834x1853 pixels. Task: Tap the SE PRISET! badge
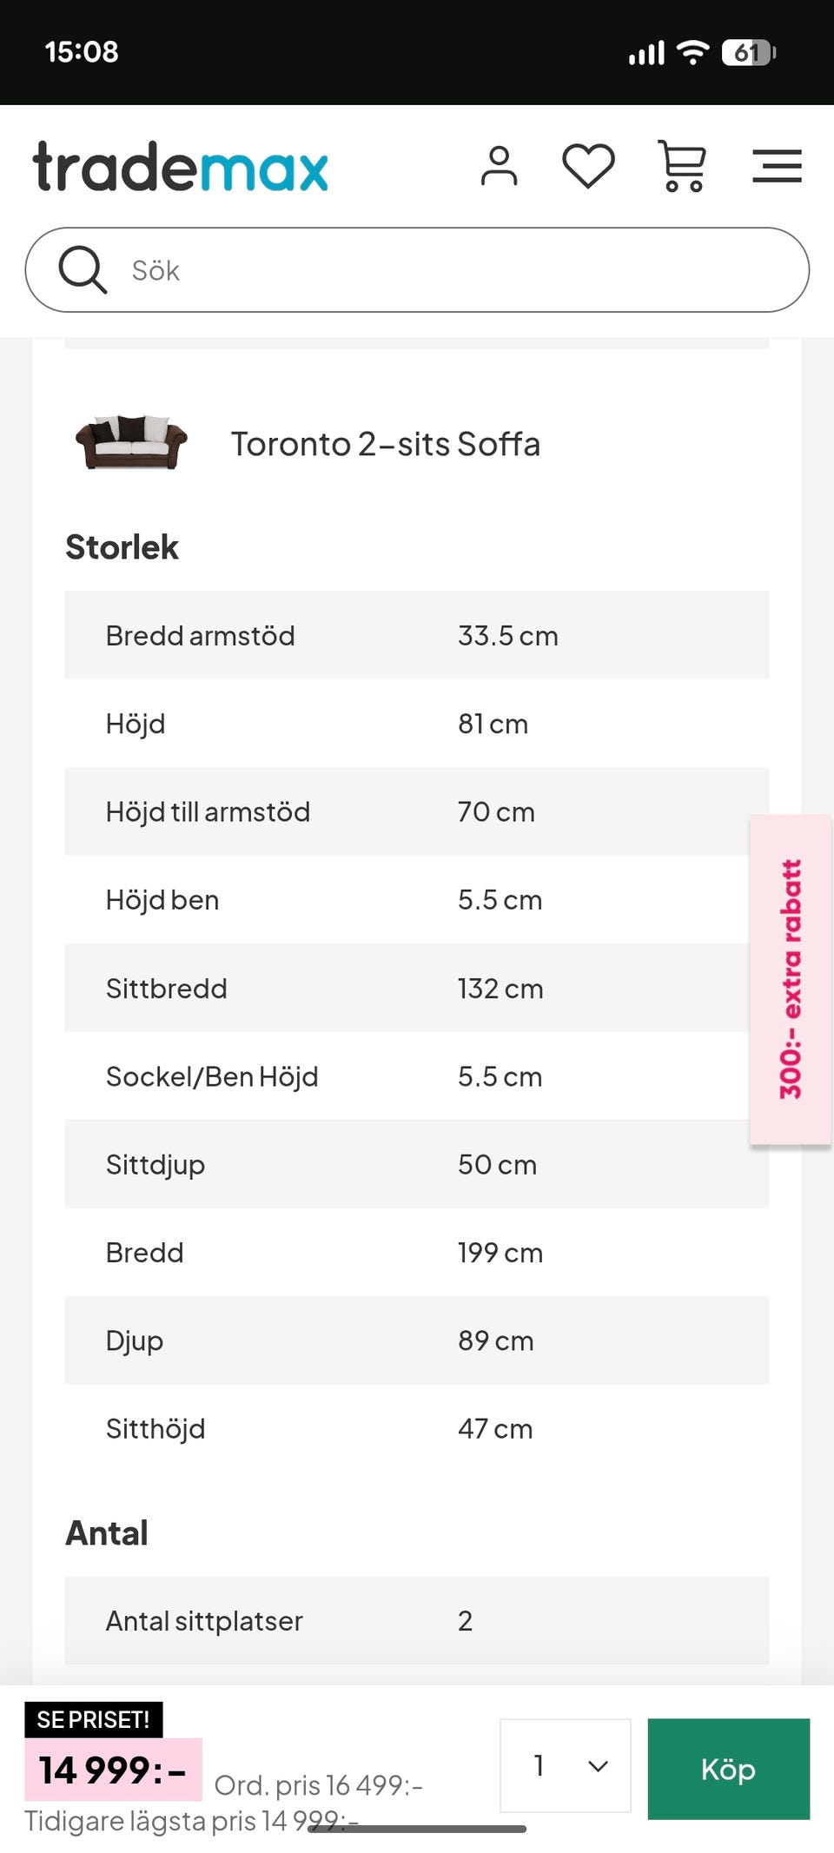click(x=93, y=1719)
